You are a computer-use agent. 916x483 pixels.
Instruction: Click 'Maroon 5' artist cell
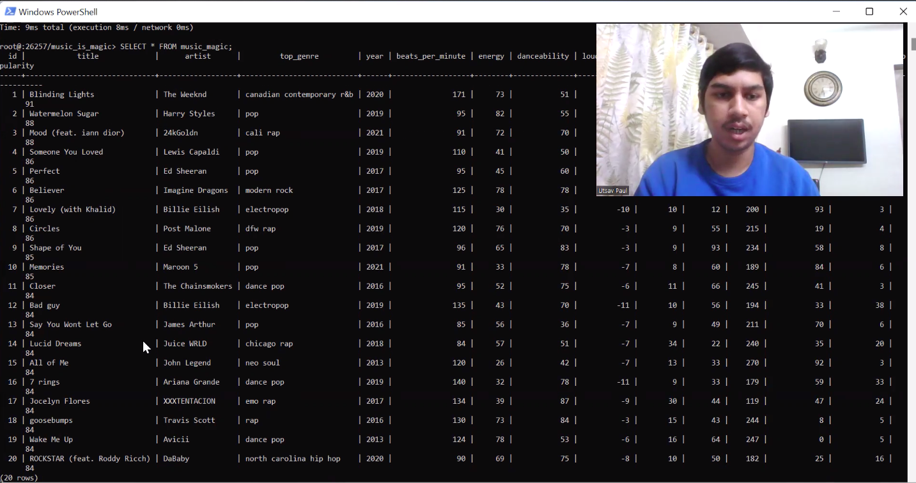pyautogui.click(x=180, y=267)
